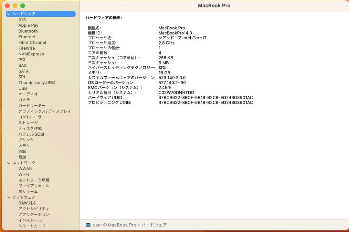The image size is (349, 232).
Task: Select 診断 in the sidebar
Action: tap(21, 151)
